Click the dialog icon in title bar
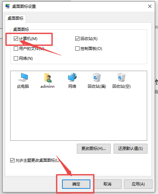 pos(8,6)
